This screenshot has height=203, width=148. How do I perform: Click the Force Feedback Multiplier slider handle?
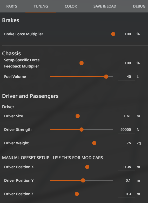pyautogui.click(x=82, y=63)
